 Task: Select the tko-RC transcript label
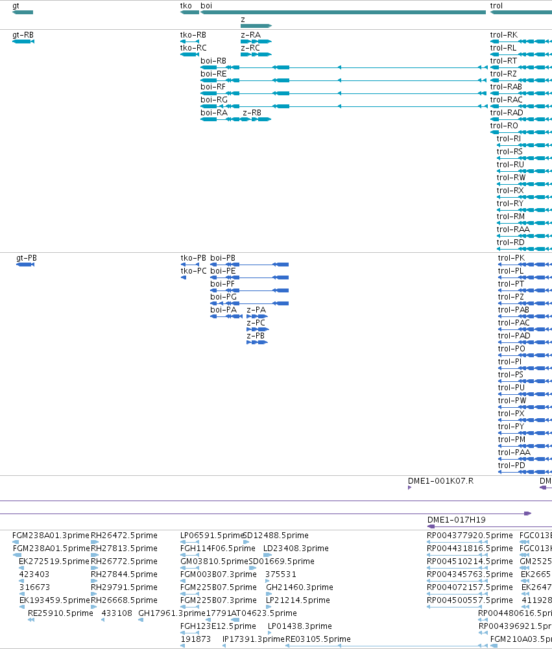(193, 48)
